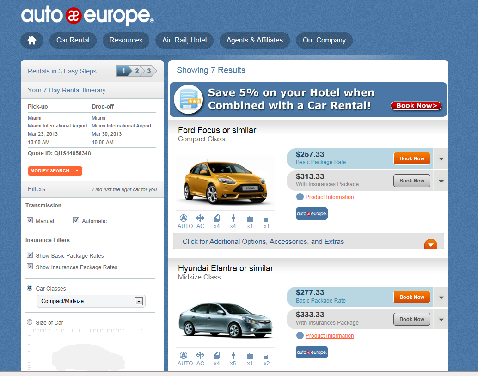
Task: Open the Car Rental menu
Action: [x=73, y=40]
